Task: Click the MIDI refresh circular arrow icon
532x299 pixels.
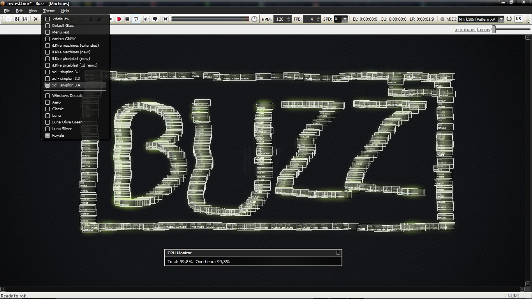Action: point(509,19)
